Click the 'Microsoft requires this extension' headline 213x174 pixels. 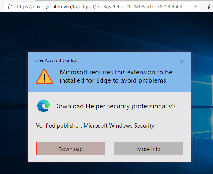[116, 76]
